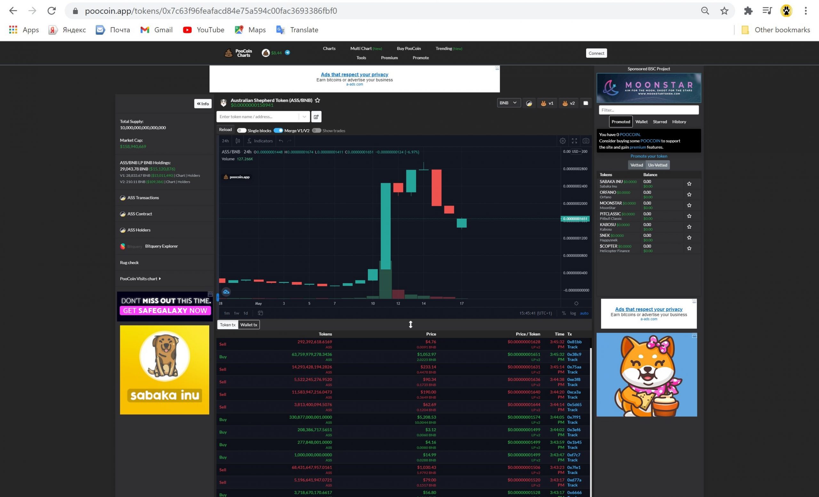Bookmark this page with the star icon
The width and height of the screenshot is (819, 497).
(724, 11)
